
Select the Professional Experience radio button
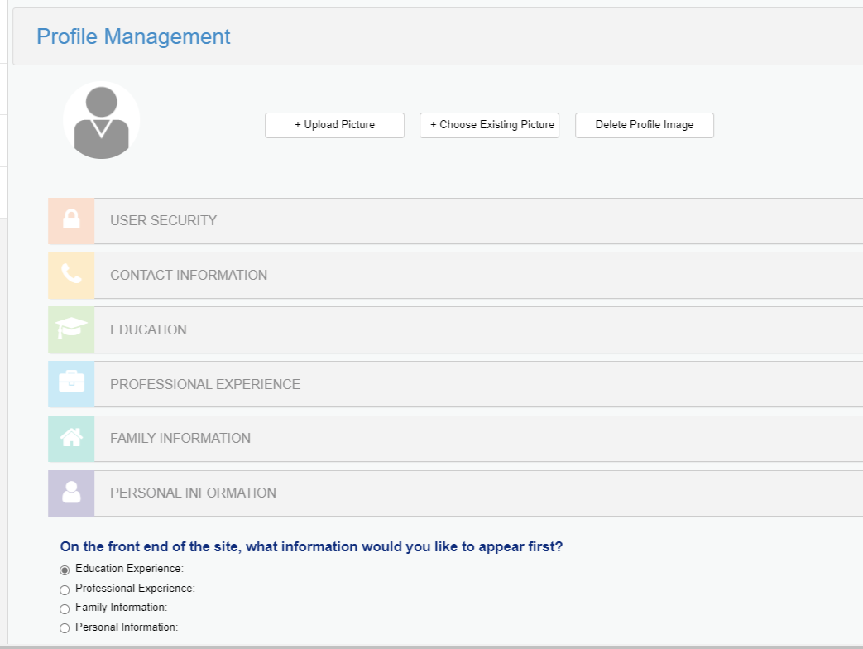[65, 589]
